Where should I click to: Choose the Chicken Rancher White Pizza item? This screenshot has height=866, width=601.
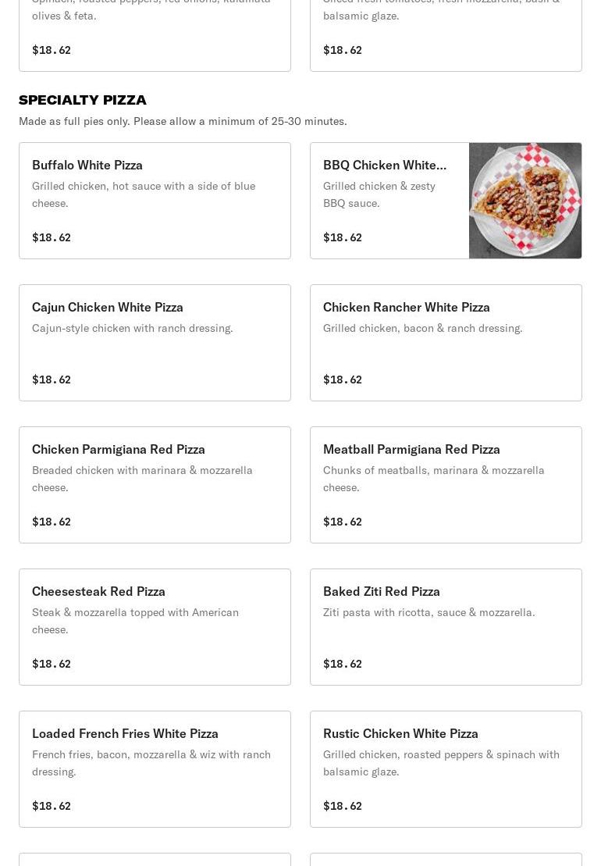(x=446, y=343)
